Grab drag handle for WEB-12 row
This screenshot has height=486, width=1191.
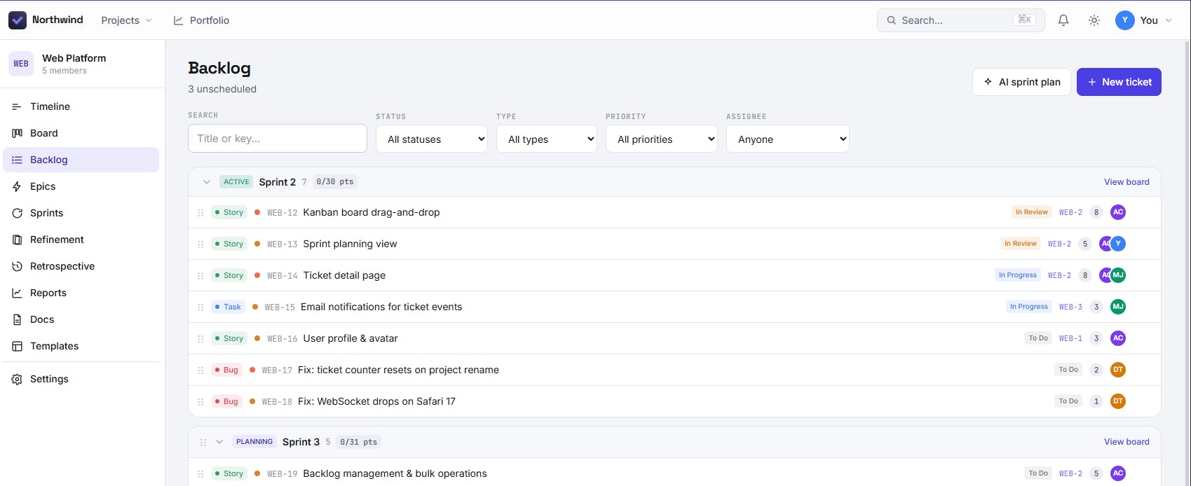click(200, 212)
